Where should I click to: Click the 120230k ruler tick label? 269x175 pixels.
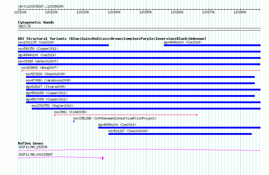(x=83, y=12)
